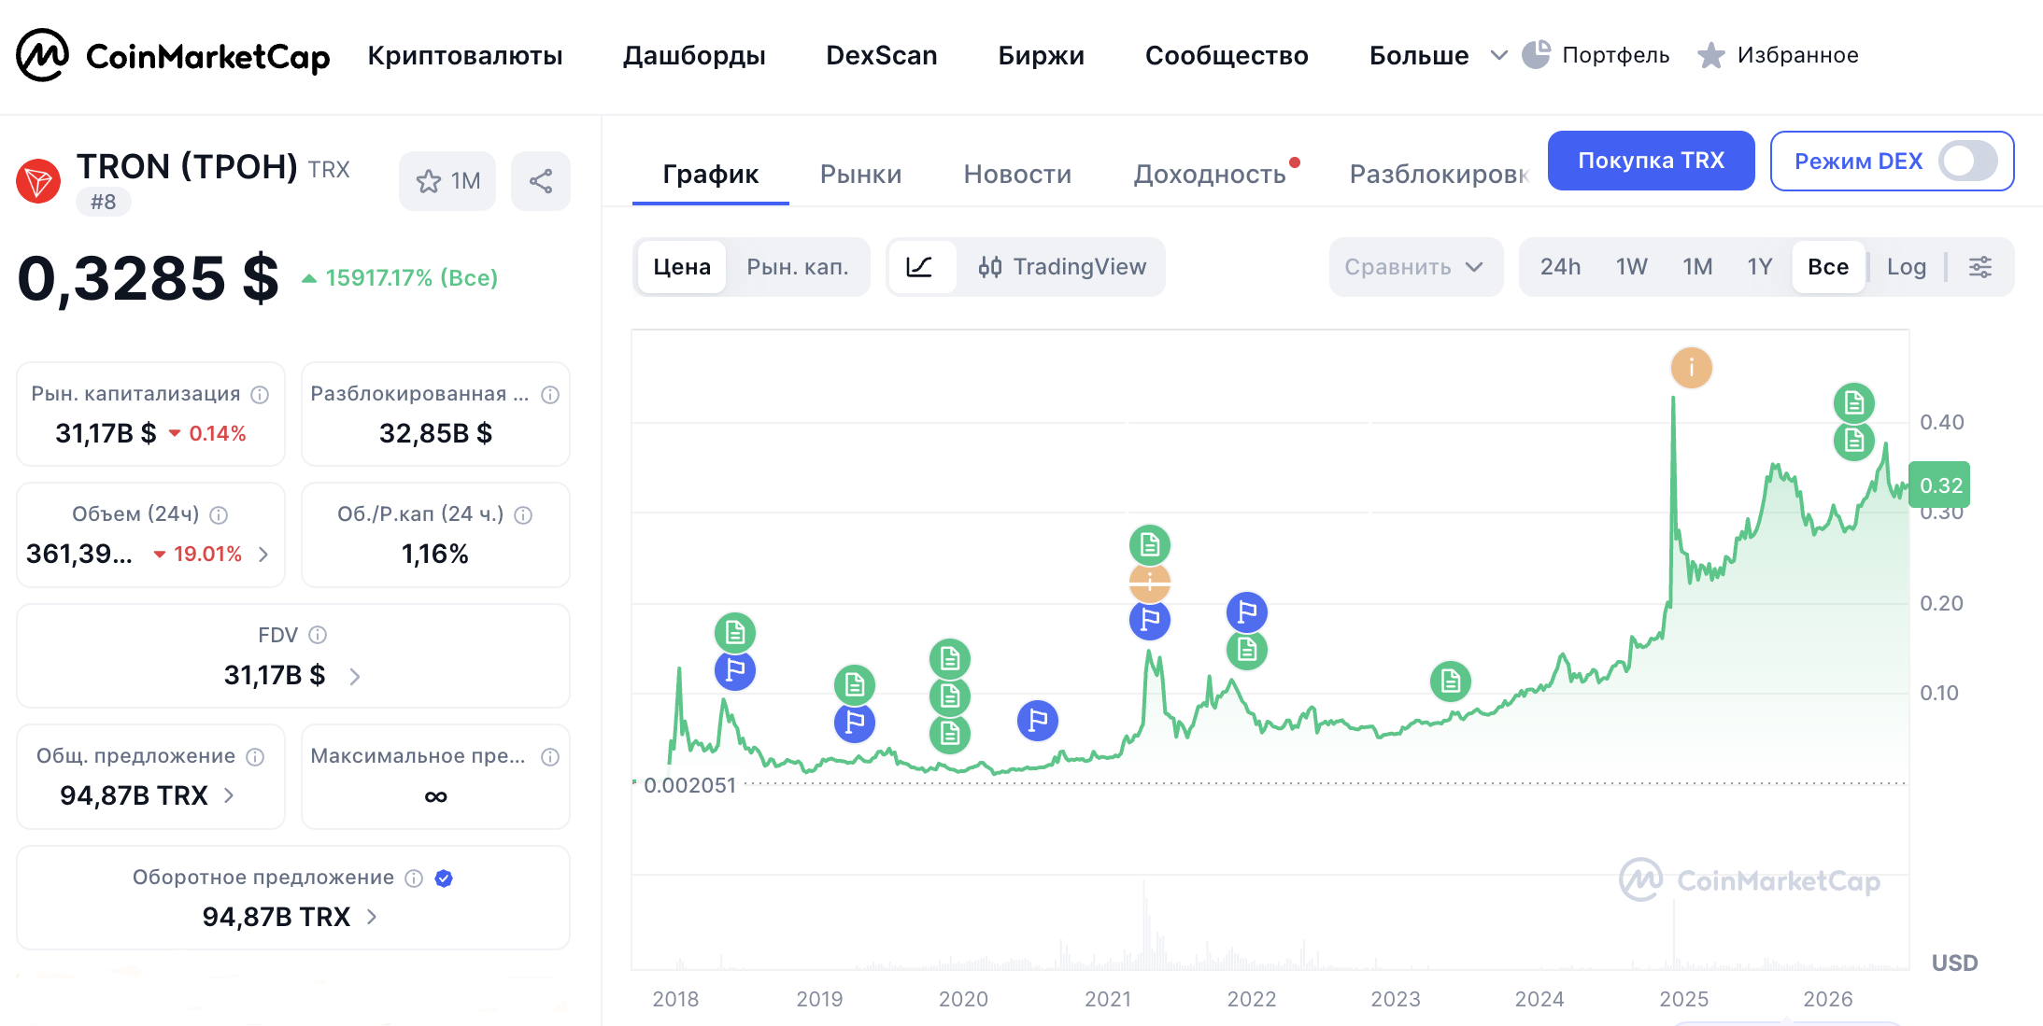Click orange info marker at 2025 peak
This screenshot has width=2043, height=1026.
[x=1691, y=368]
